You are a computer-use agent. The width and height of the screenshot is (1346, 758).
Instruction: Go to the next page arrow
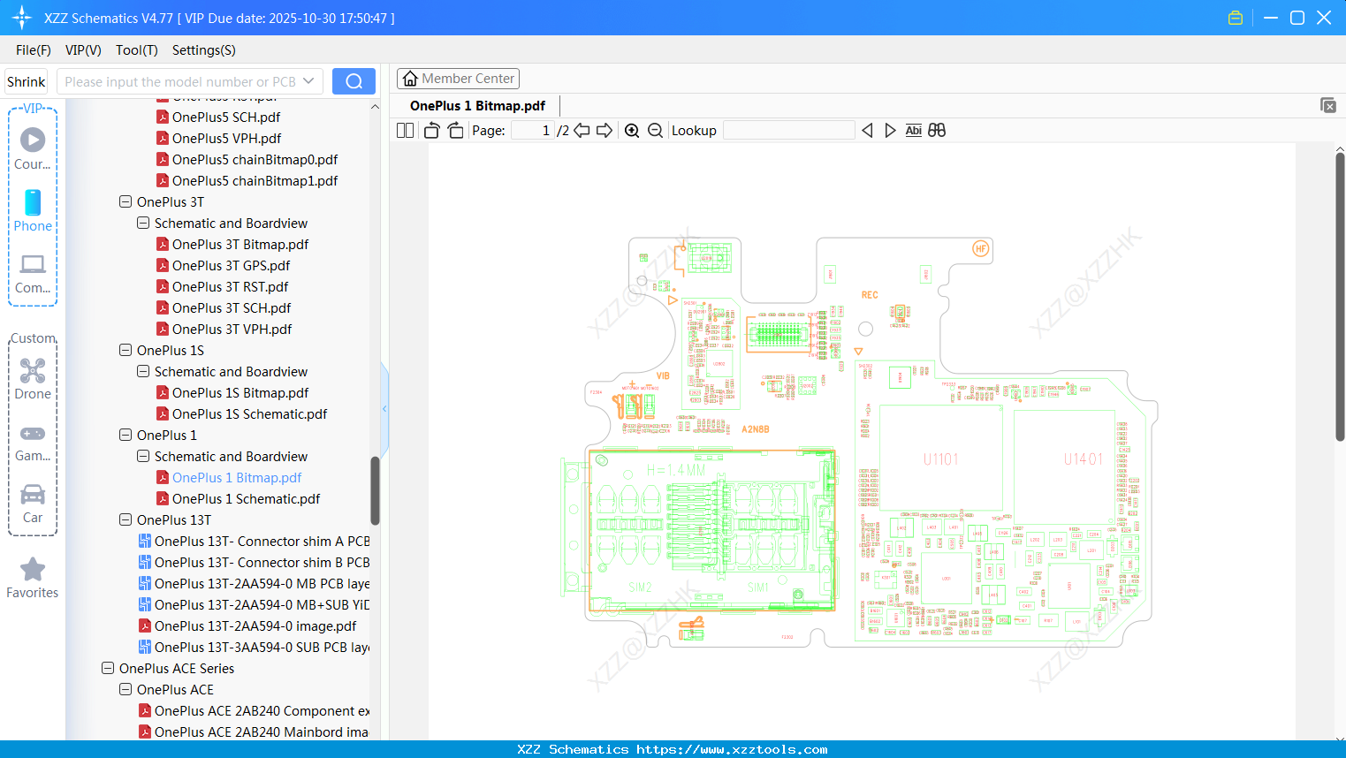pyautogui.click(x=605, y=131)
